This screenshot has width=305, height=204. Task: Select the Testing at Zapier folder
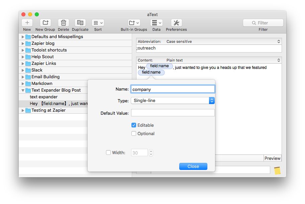coord(53,110)
